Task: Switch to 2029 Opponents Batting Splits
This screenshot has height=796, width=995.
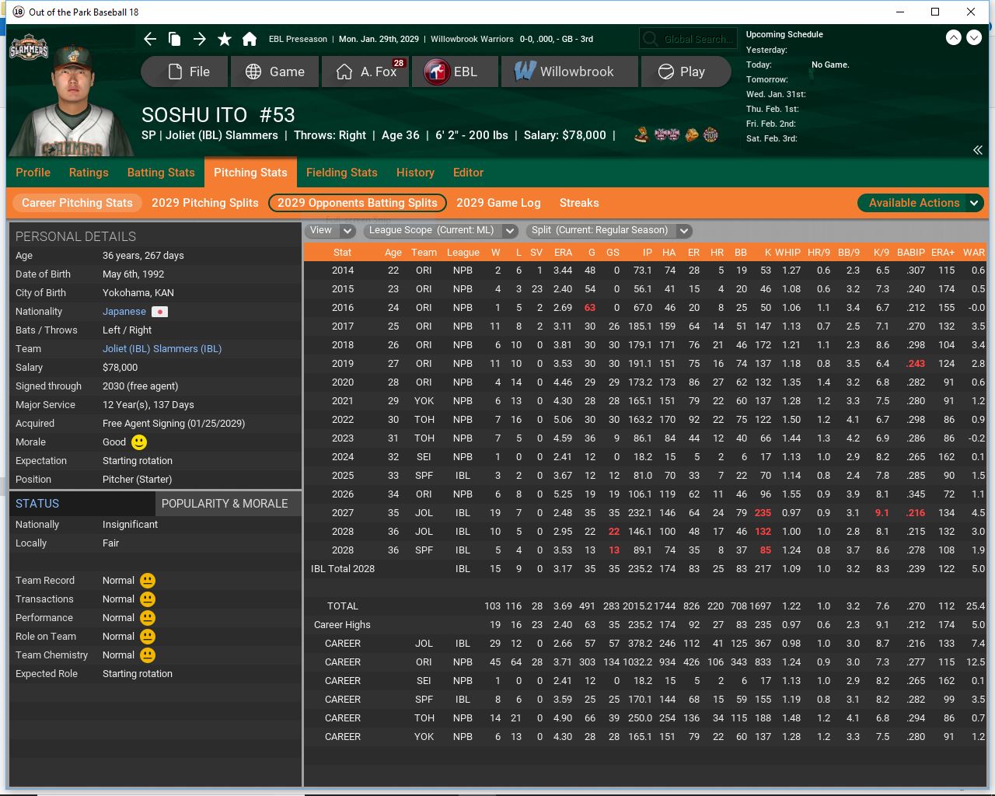Action: tap(357, 203)
